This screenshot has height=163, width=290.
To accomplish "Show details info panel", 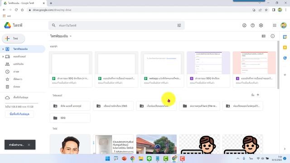I will pos(273,36).
